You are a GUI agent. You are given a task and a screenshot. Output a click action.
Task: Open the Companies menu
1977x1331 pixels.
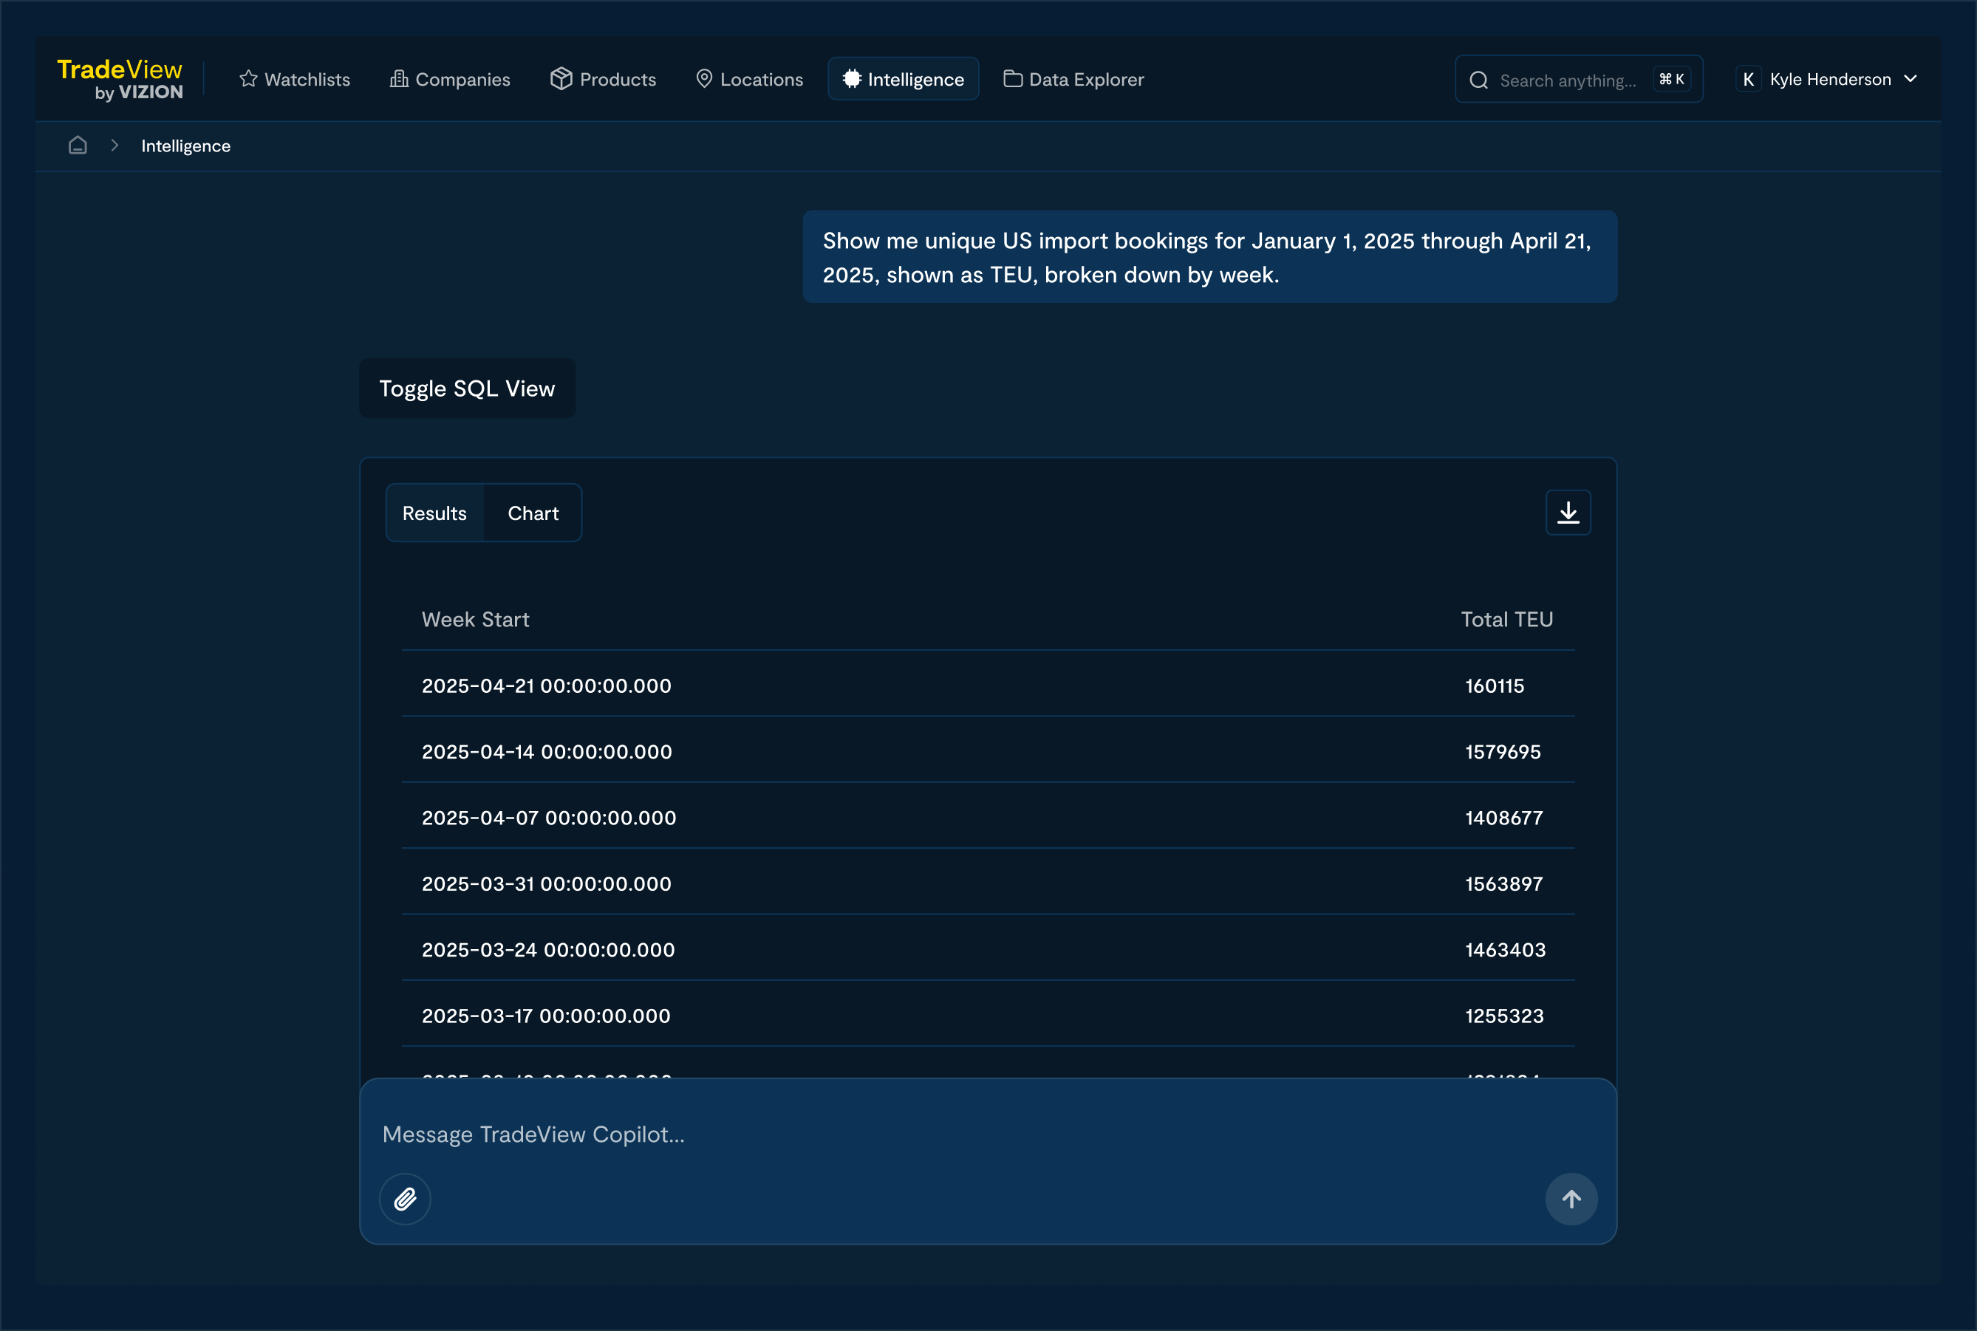[450, 79]
